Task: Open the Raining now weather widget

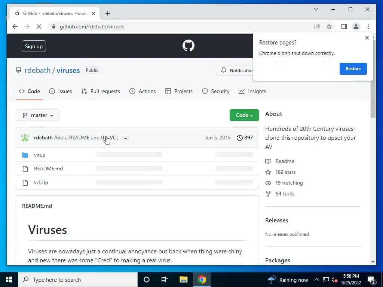Action: pos(288,280)
